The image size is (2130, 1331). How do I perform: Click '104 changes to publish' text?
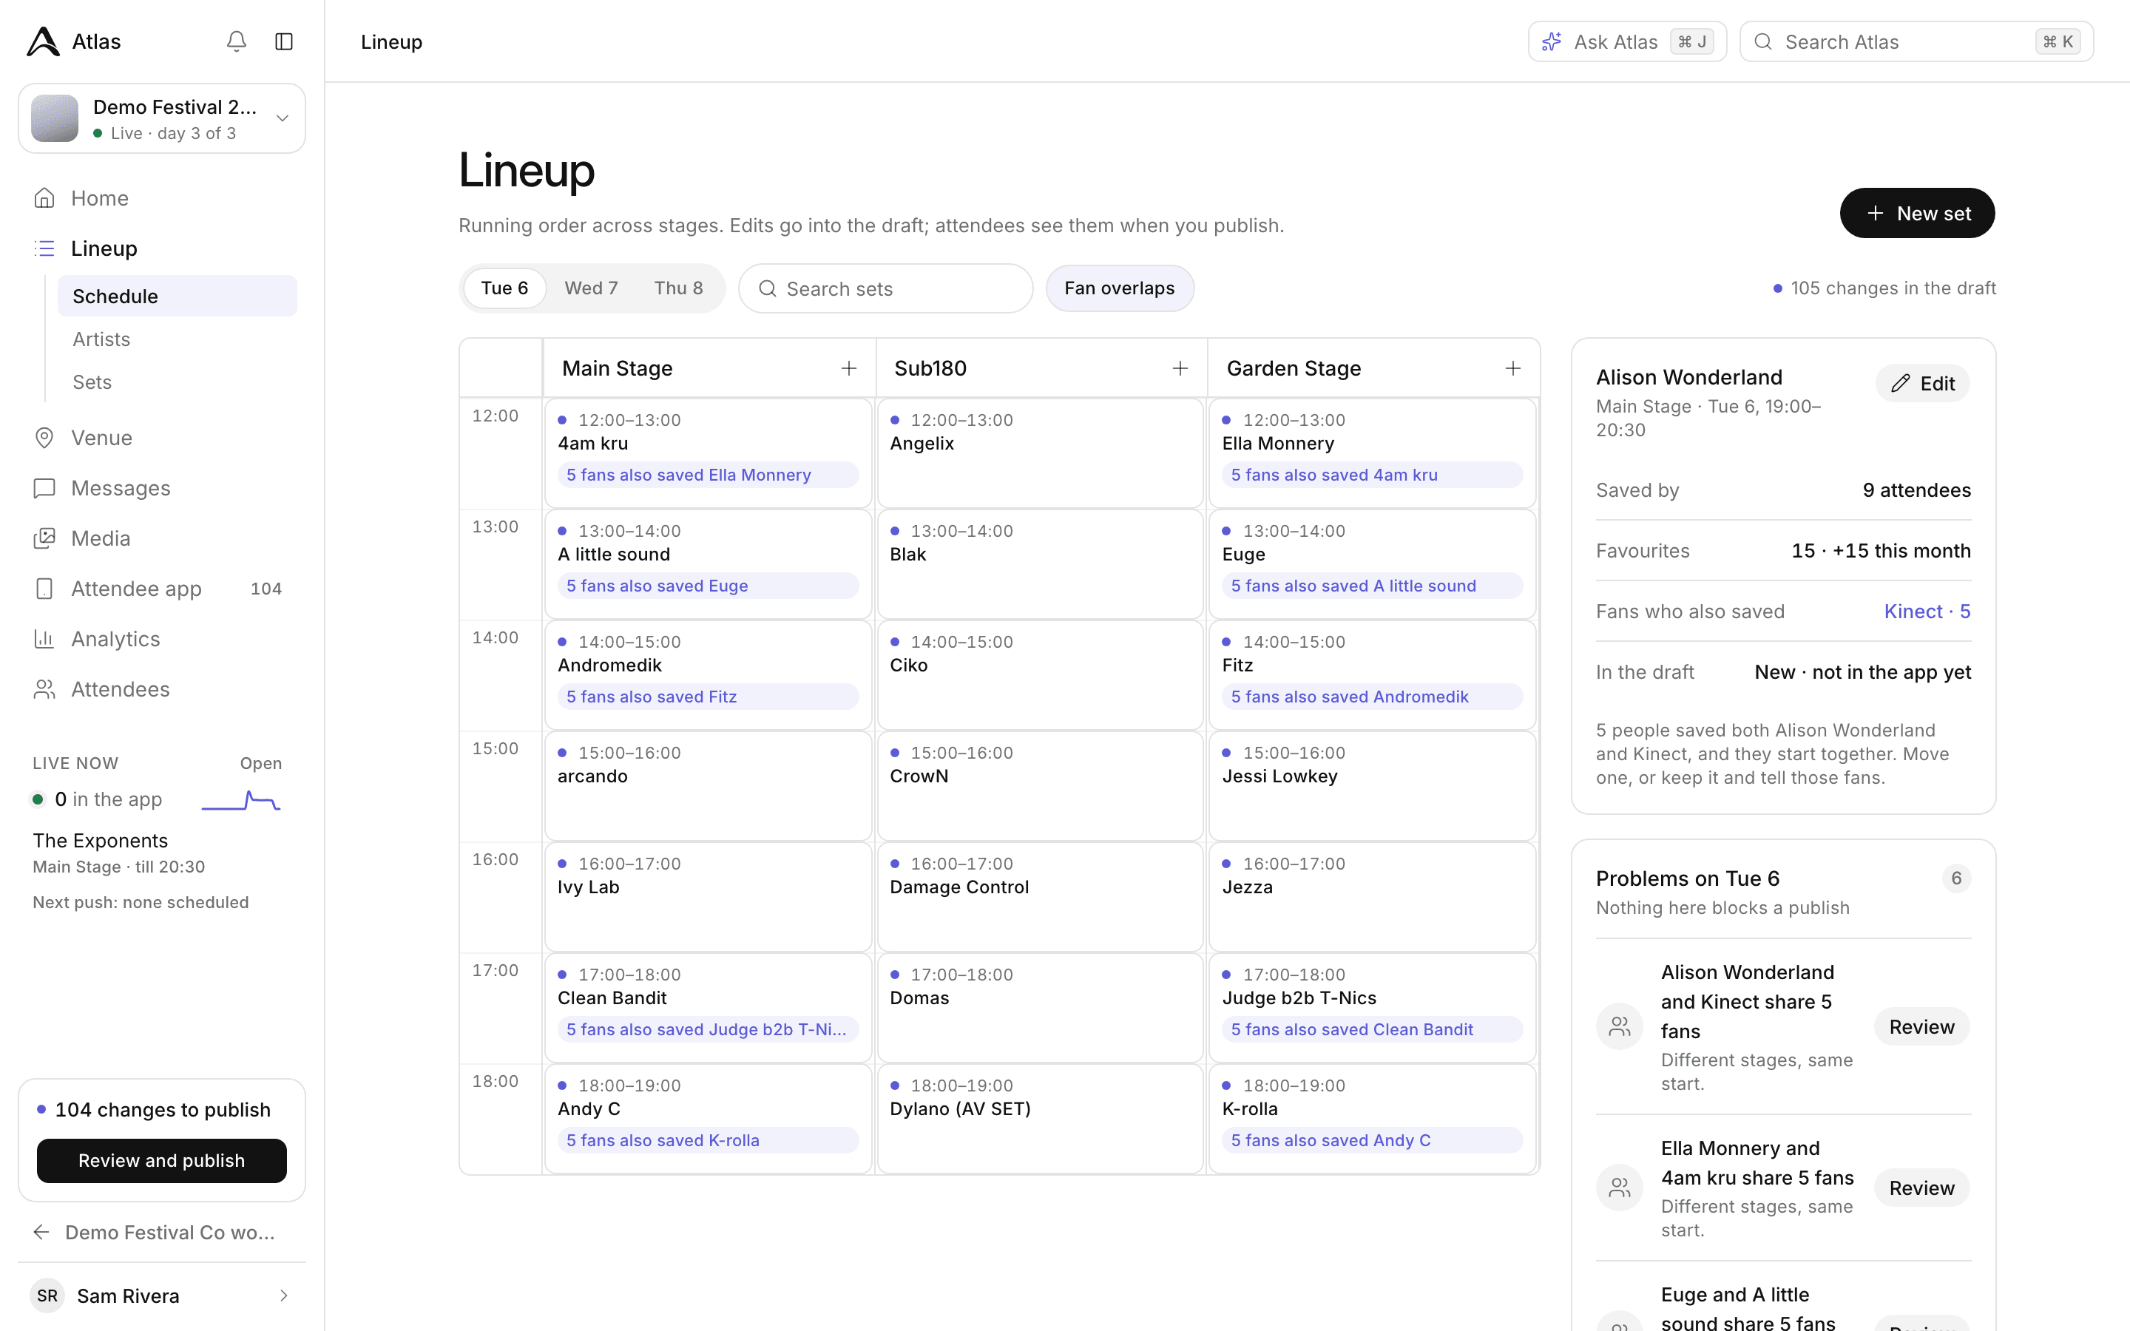(x=162, y=1109)
